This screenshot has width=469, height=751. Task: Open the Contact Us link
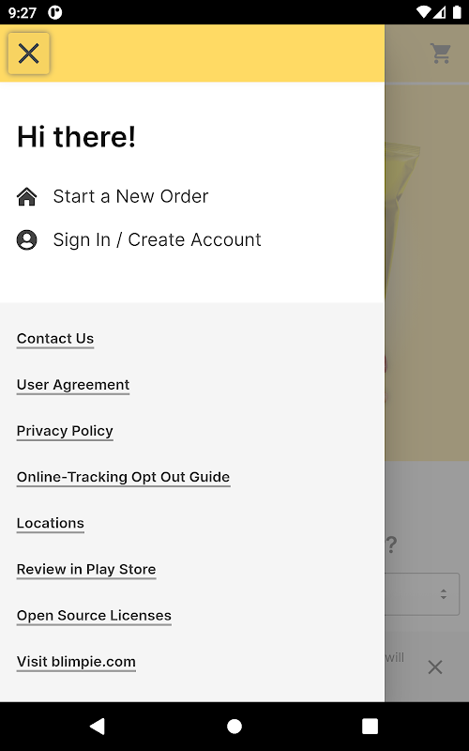(55, 339)
